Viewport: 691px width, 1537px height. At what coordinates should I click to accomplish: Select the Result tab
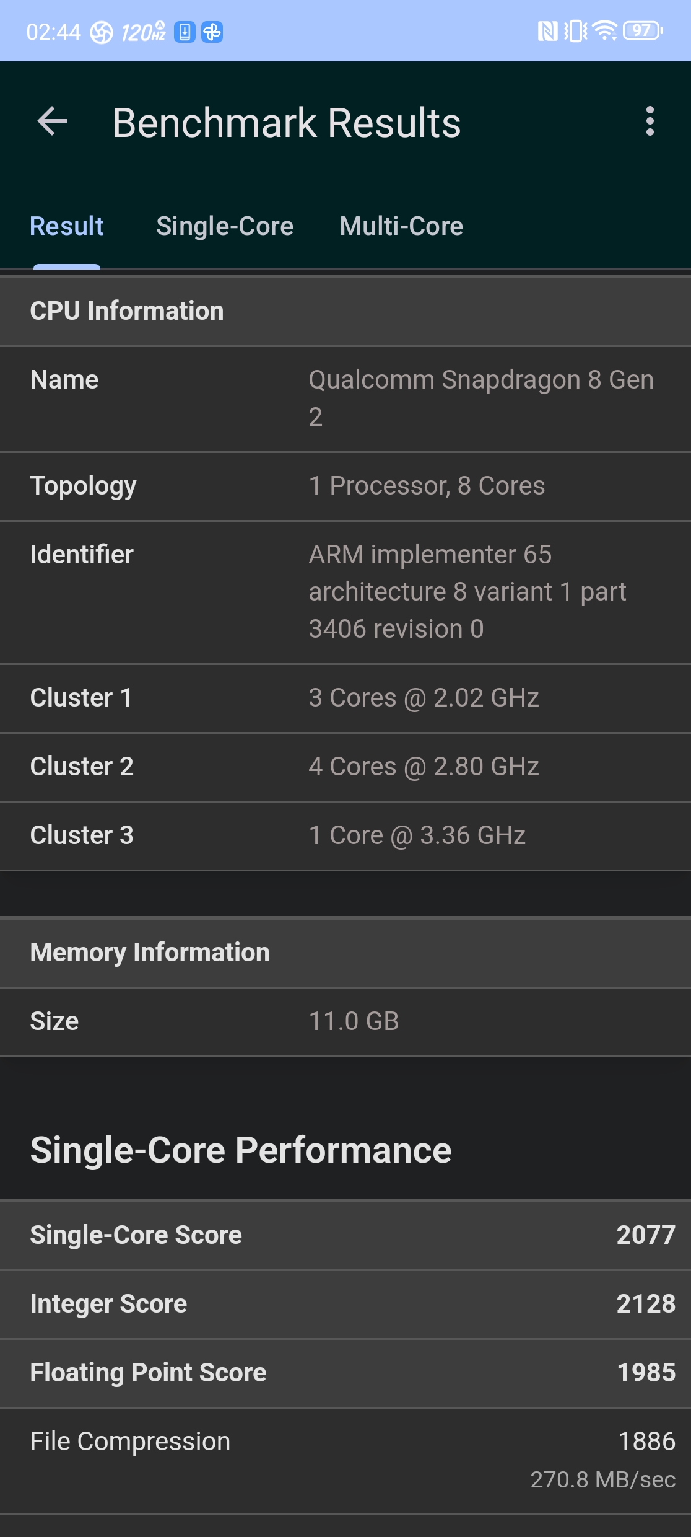[67, 226]
